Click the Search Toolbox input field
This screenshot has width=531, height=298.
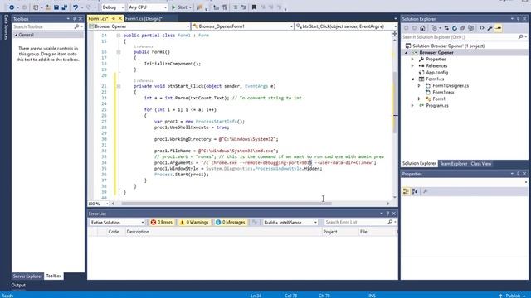click(42, 26)
